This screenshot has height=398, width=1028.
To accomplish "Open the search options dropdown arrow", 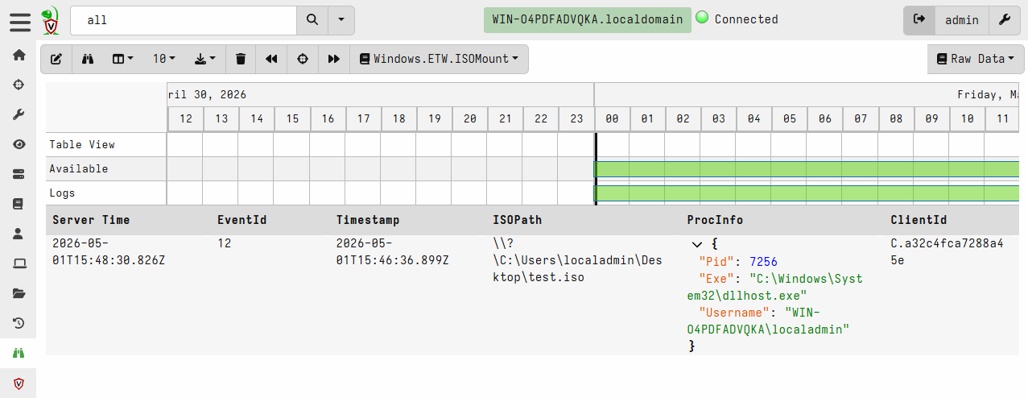I will 341,20.
